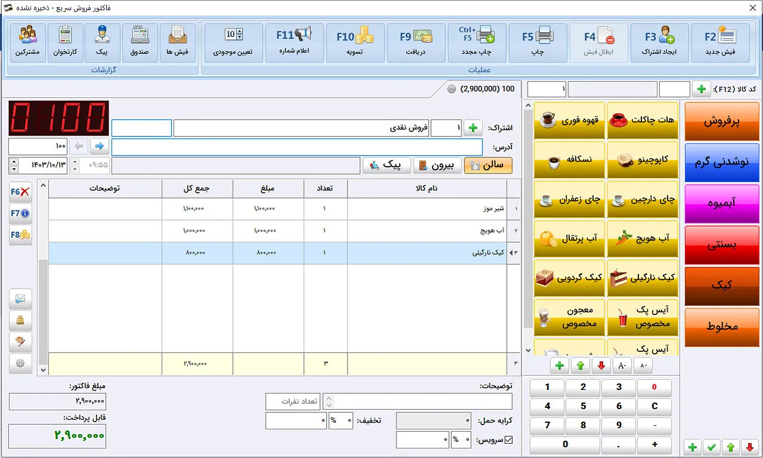Click the green checkmark under the category list
Image resolution: width=763 pixels, height=458 pixels.
tap(711, 447)
